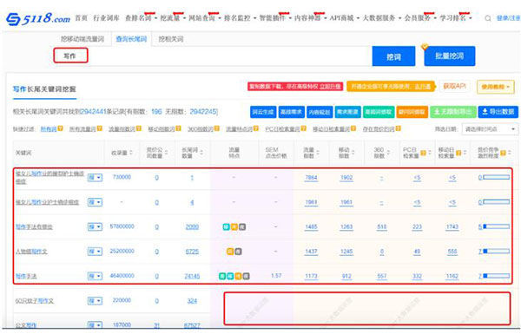Sort table by 流量指数 column arrows
The width and height of the screenshot is (521, 334).
click(318, 153)
